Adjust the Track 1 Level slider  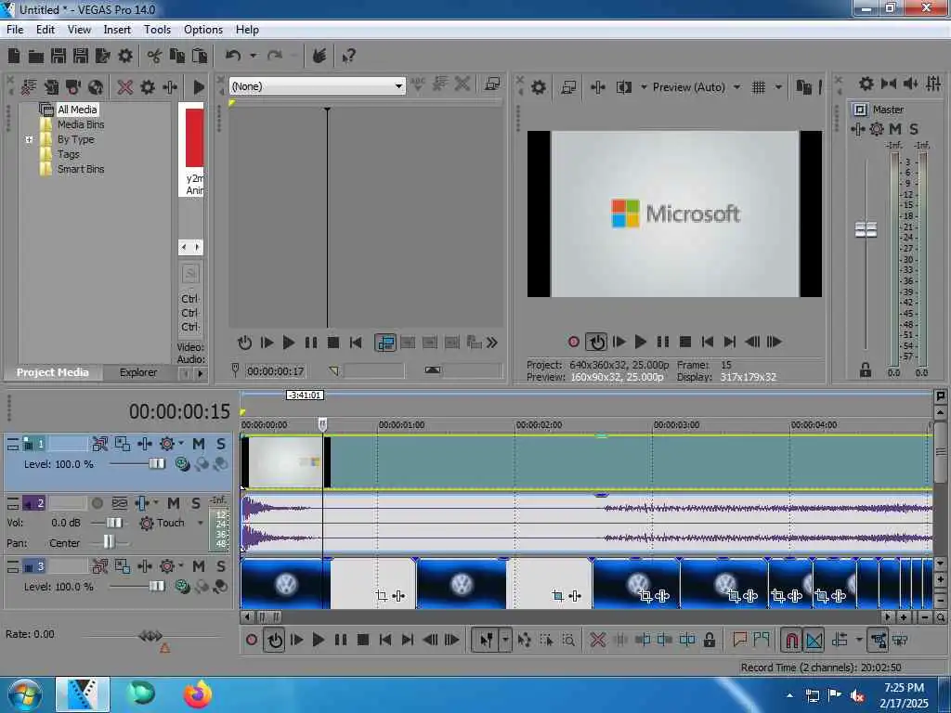pos(156,464)
